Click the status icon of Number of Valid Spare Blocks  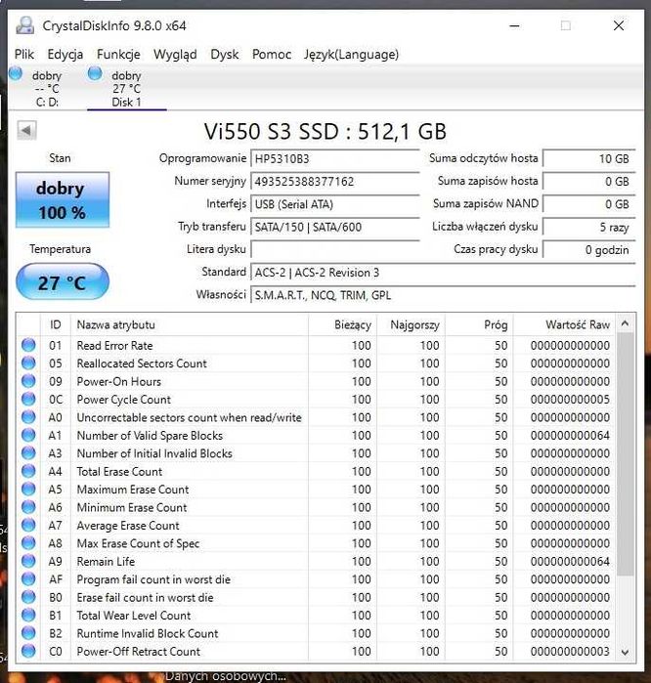click(x=28, y=435)
